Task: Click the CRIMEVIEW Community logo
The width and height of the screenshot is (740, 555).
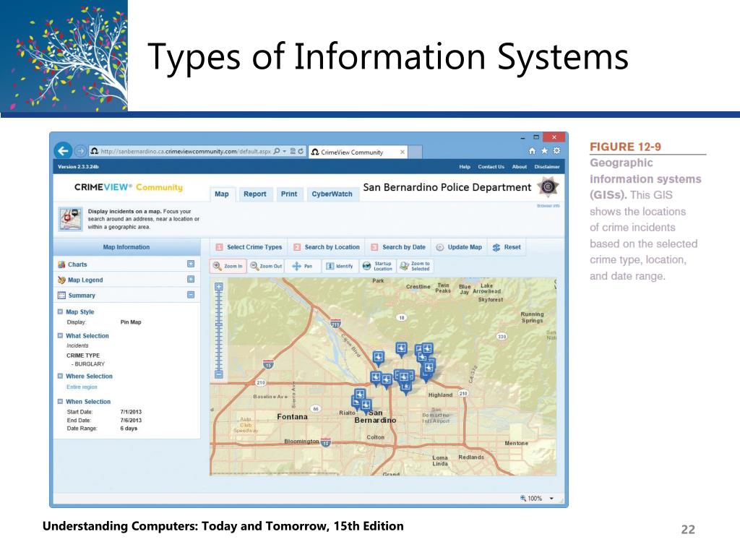Action: [x=129, y=187]
